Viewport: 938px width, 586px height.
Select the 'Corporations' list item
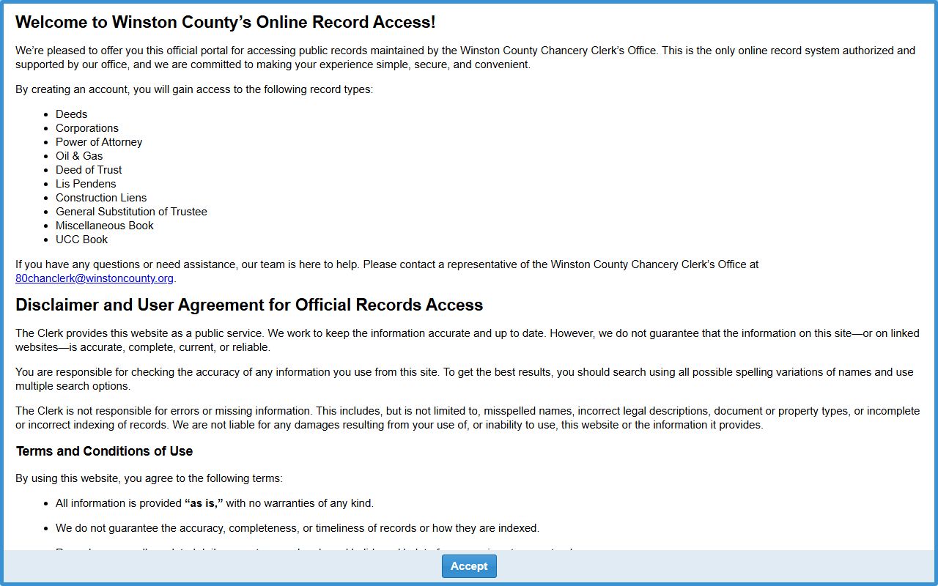coord(86,128)
